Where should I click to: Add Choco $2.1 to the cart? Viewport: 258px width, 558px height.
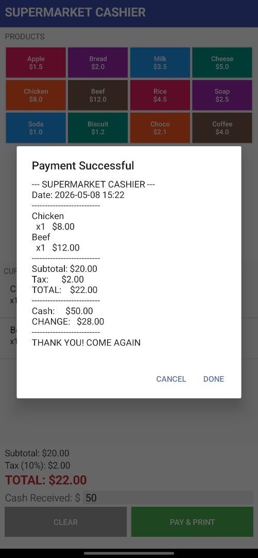[x=160, y=128]
